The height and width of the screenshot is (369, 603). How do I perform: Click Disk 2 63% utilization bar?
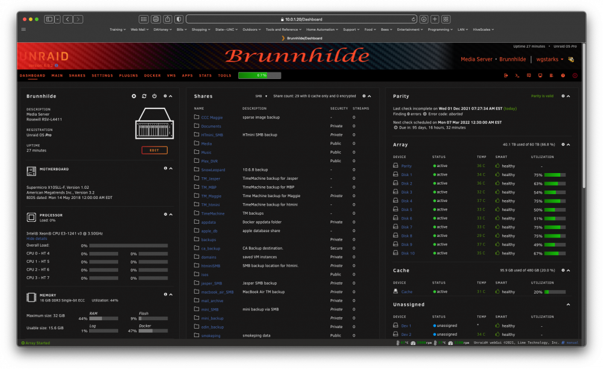[x=555, y=184]
